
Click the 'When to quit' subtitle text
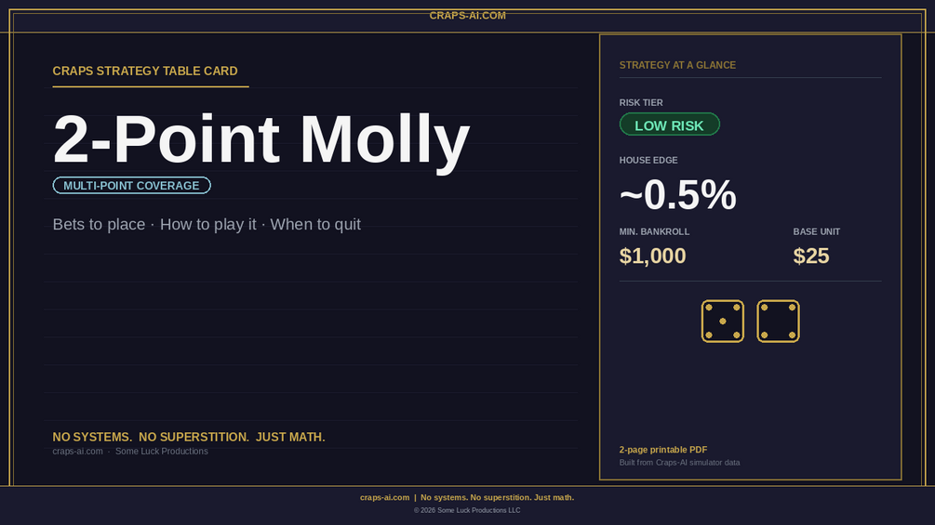tap(315, 225)
